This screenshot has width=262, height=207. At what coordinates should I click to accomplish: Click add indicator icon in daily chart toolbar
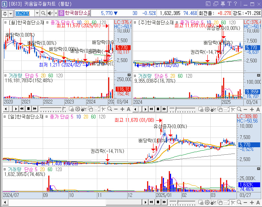coord(213,203)
